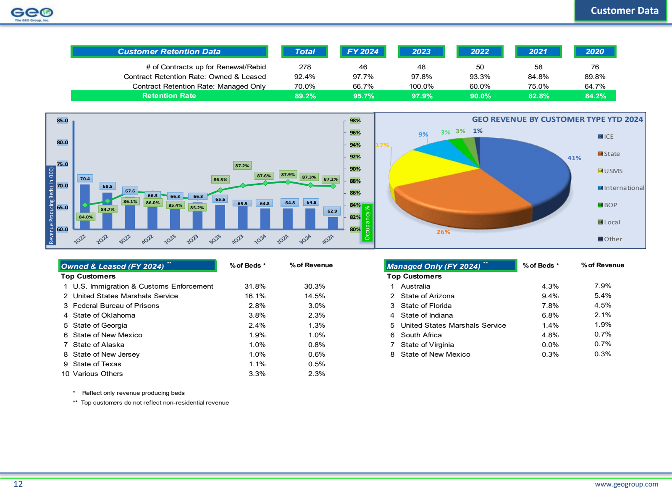This screenshot has height=489, width=672.
Task: Click the 4Q24 axis label
Action: click(x=328, y=239)
